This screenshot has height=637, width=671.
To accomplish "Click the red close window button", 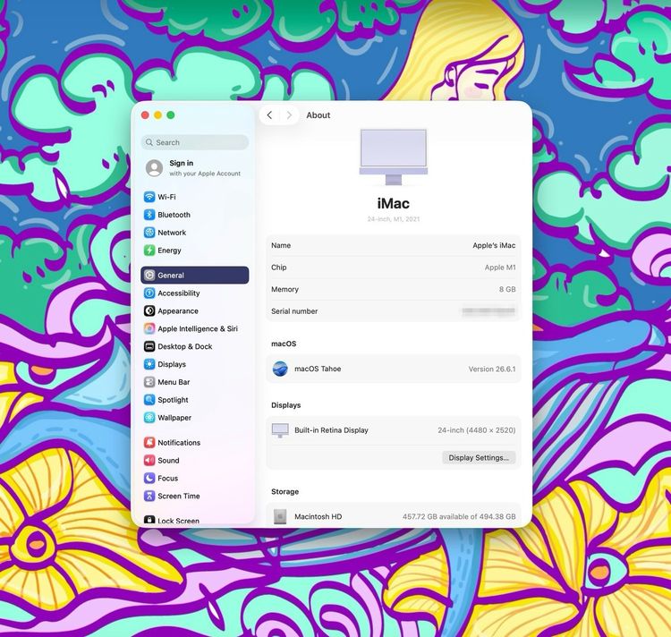I will pyautogui.click(x=145, y=115).
